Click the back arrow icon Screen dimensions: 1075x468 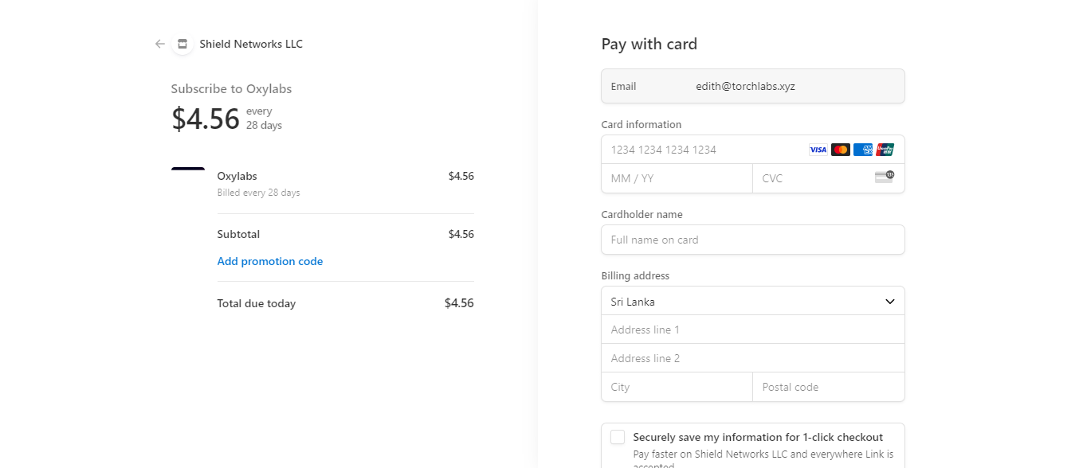click(x=160, y=44)
